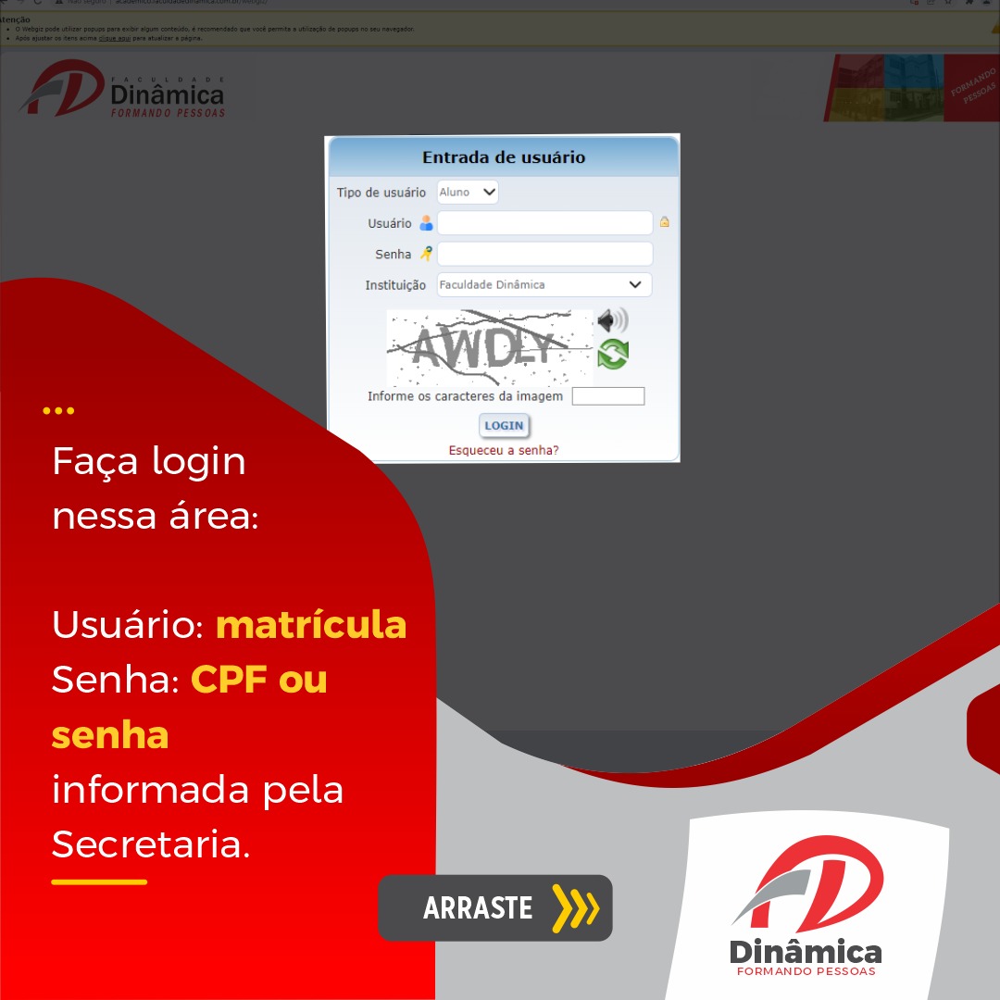Click the user avatar icon next to Usuário
Screen dimensions: 1000x1000
click(x=426, y=222)
